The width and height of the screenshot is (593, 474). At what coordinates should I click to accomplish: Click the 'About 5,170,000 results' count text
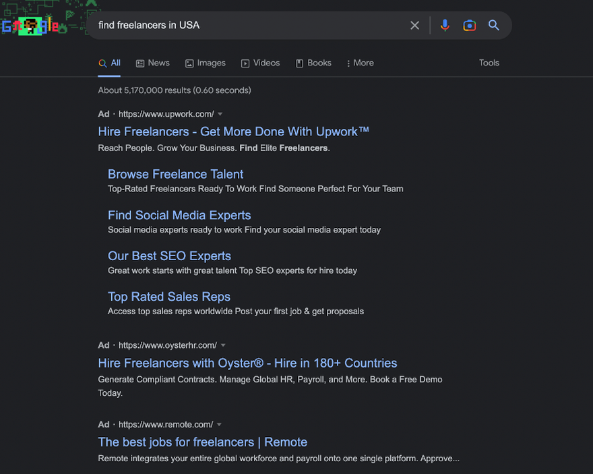pyautogui.click(x=175, y=90)
